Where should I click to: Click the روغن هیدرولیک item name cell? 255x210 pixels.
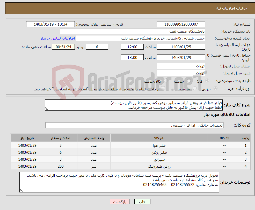tap(159, 166)
